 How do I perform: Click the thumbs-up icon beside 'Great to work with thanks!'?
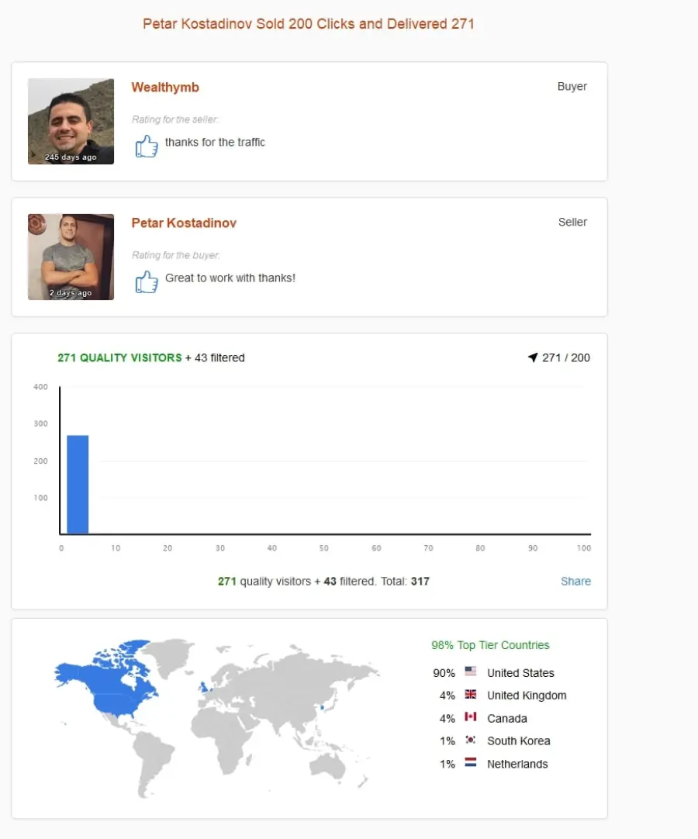(x=146, y=281)
